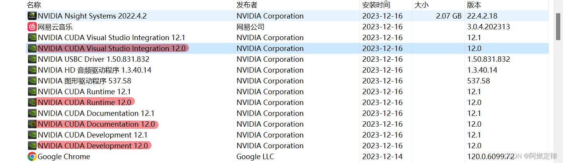Click icon of NVIDIA CUDA Runtime 12.0
This screenshot has height=163, width=563.
coord(32,102)
